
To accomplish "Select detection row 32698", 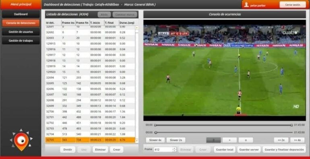I will (90, 100).
